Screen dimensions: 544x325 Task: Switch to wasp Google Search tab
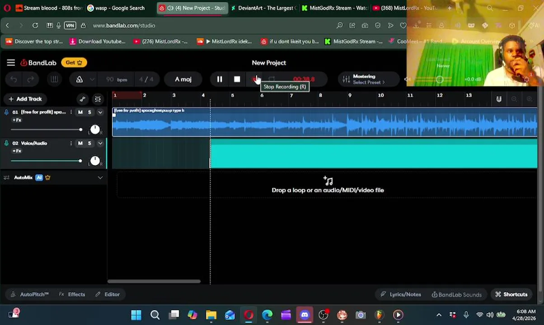[x=118, y=8]
